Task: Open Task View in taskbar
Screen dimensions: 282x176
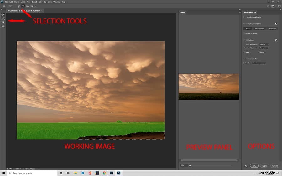Action: pyautogui.click(x=68, y=173)
